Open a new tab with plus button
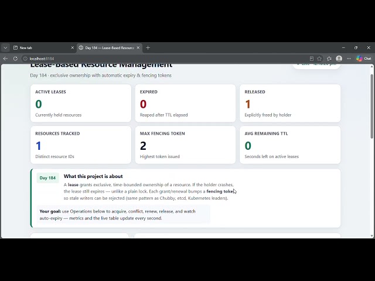The width and height of the screenshot is (375, 281). tap(148, 48)
